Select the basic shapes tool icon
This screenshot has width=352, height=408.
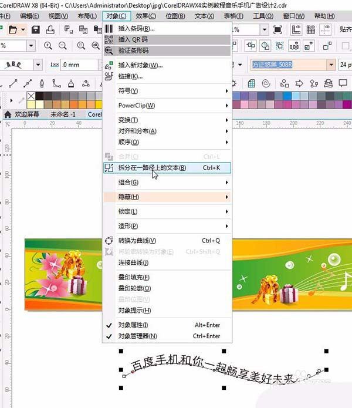click(x=285, y=83)
